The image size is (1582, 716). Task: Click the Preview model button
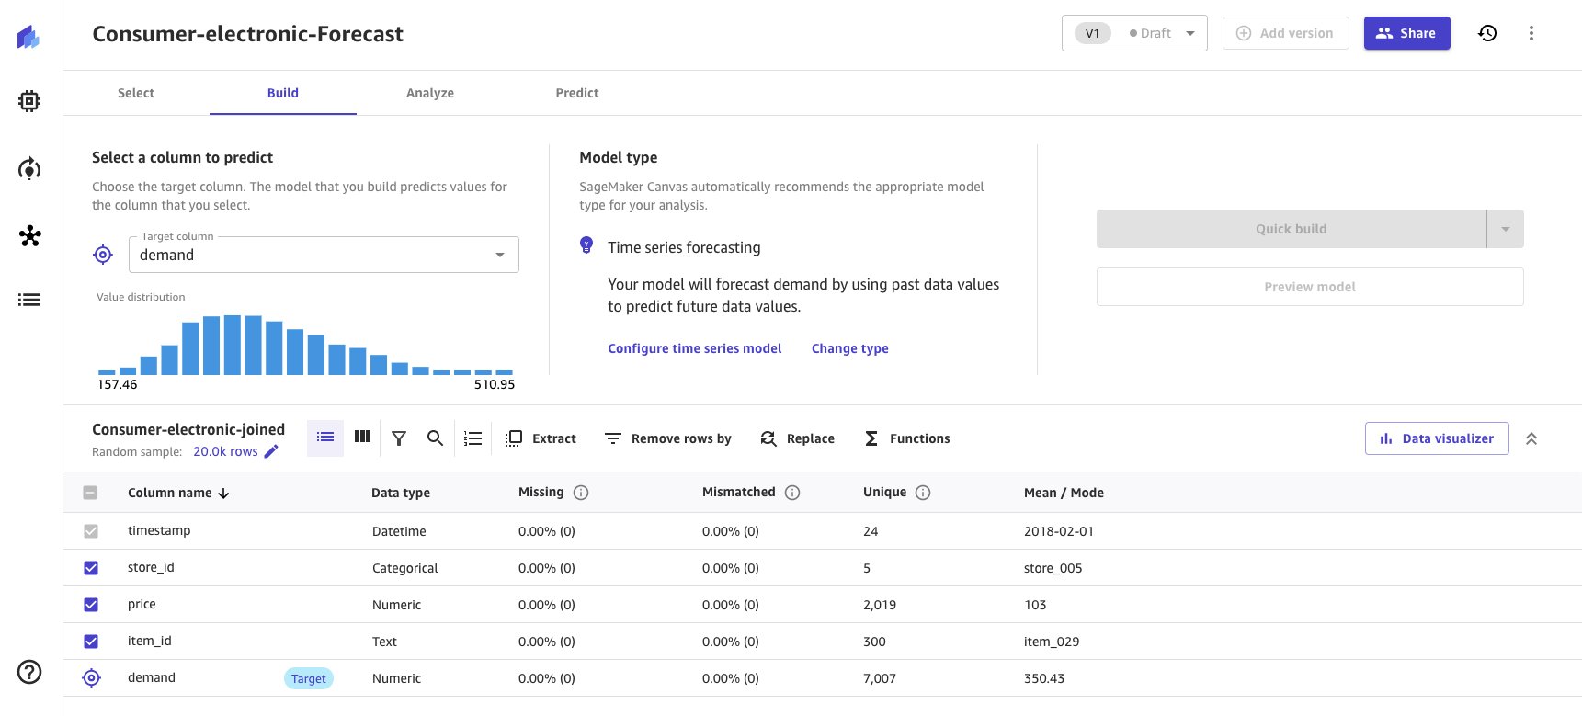[x=1310, y=287]
